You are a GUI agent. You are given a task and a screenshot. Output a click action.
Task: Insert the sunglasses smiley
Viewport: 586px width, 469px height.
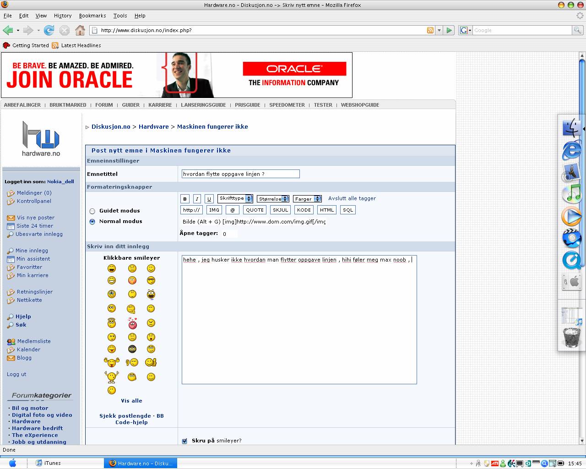(151, 280)
